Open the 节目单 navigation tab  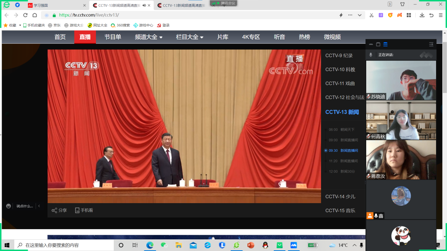[113, 37]
